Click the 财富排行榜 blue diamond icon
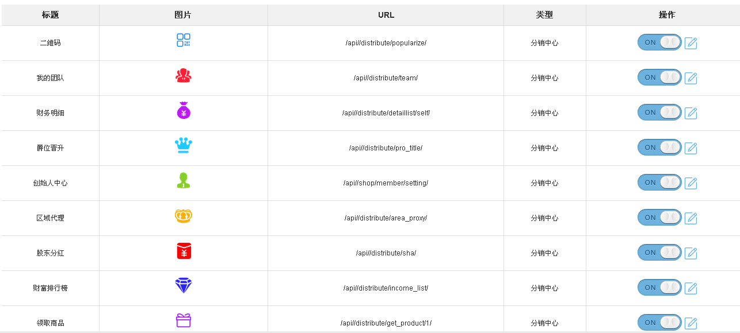Viewport: 740px width, 333px height. coord(184,286)
